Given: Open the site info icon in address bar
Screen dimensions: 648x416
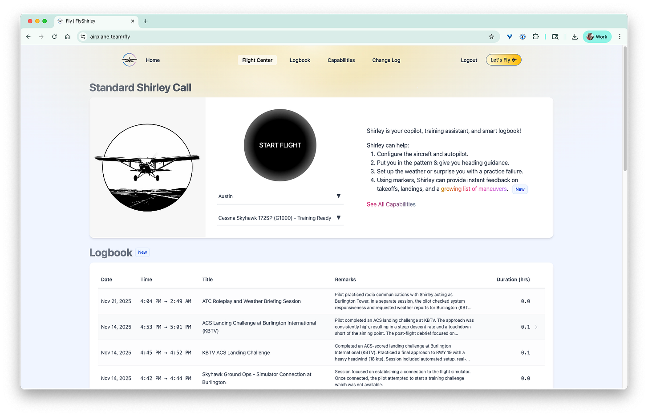Looking at the screenshot, I should tap(83, 37).
